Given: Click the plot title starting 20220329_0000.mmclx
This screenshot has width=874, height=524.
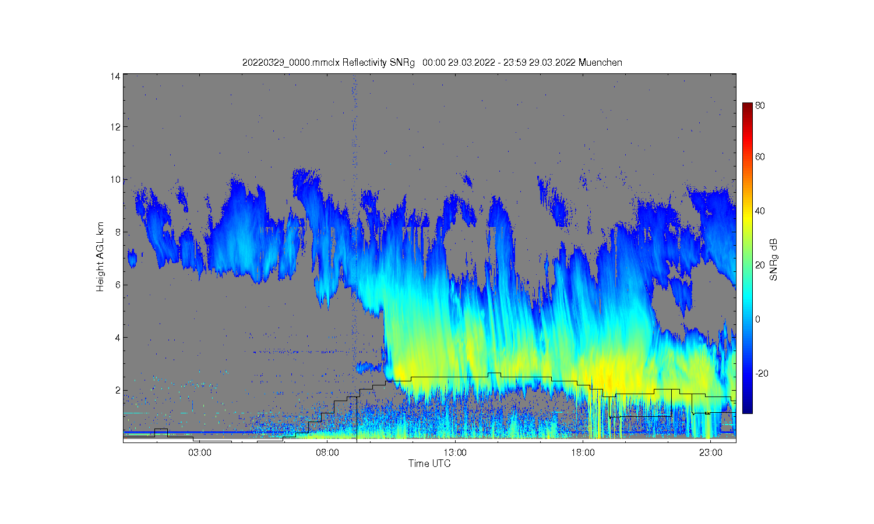Looking at the screenshot, I should pos(432,62).
